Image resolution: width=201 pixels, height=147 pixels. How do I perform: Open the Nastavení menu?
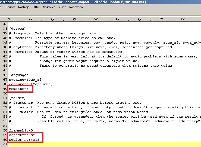click(49, 7)
